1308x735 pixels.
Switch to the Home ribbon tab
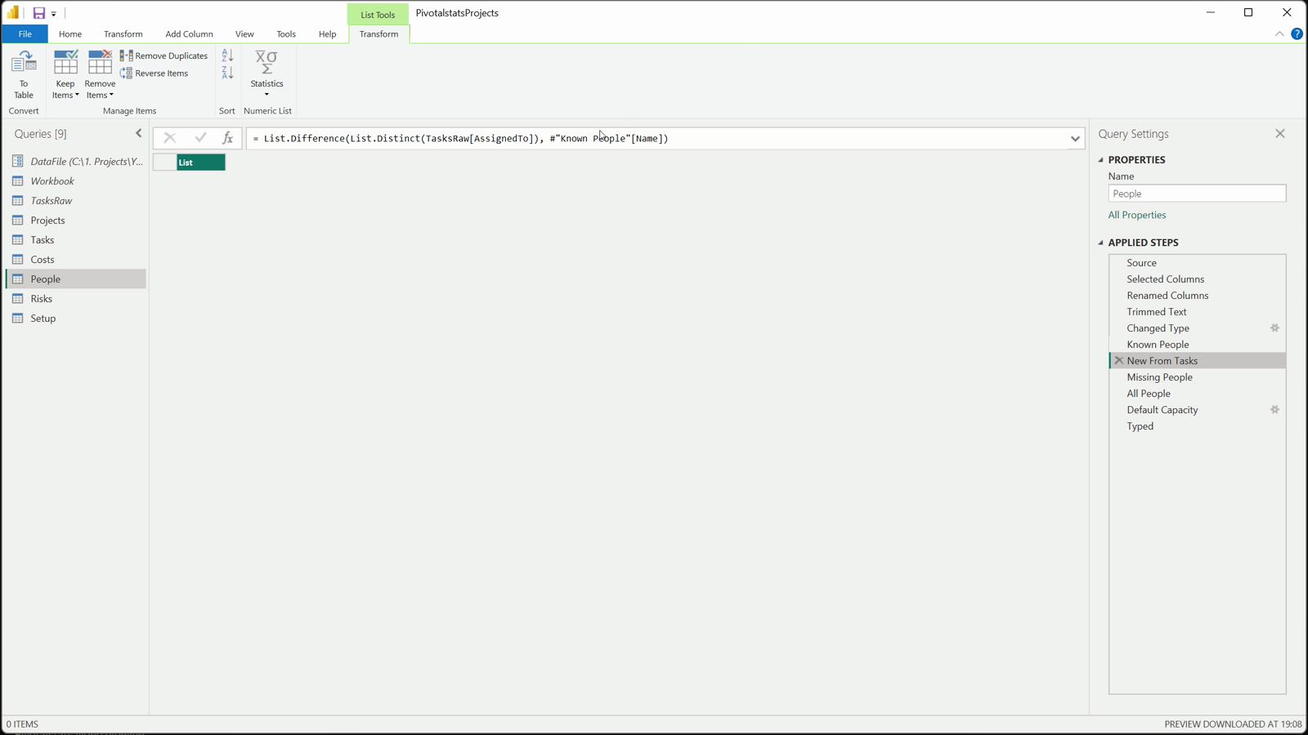click(x=70, y=33)
